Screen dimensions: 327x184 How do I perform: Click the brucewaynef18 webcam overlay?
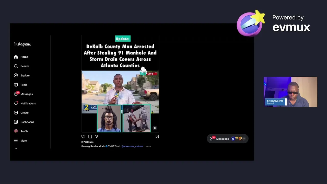[x=290, y=92]
